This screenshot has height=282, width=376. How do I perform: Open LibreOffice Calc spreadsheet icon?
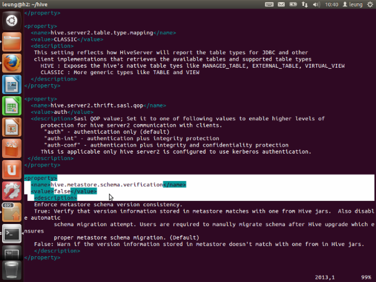(11, 106)
